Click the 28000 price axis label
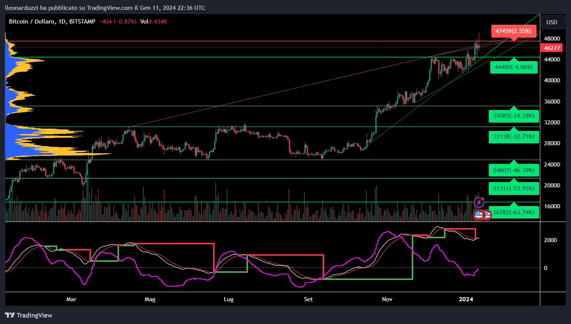This screenshot has width=571, height=324. [x=552, y=143]
